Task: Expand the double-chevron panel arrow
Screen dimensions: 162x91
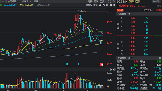Action: [x=114, y=1]
